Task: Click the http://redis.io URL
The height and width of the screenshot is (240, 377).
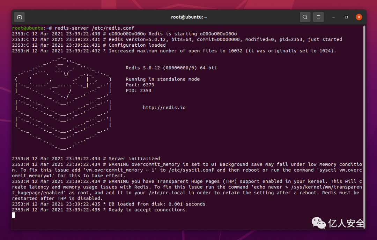Action: click(164, 108)
